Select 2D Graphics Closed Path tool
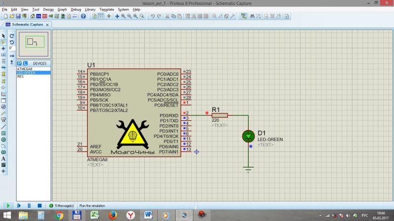Viewport: 394px width, 221px height. click(x=3, y=152)
